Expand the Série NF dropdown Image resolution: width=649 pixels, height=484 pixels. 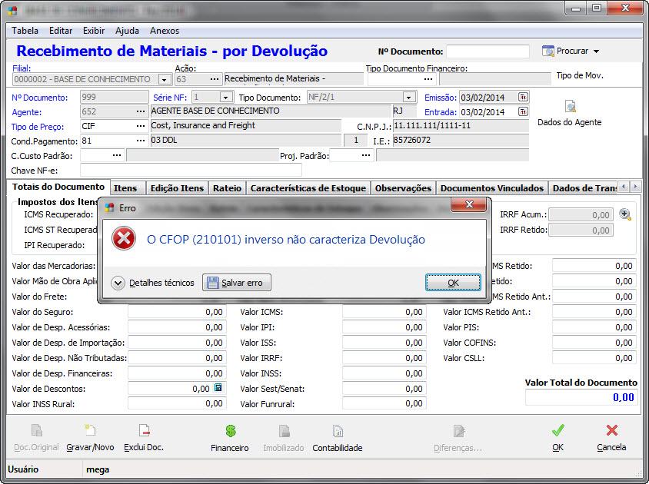[225, 98]
